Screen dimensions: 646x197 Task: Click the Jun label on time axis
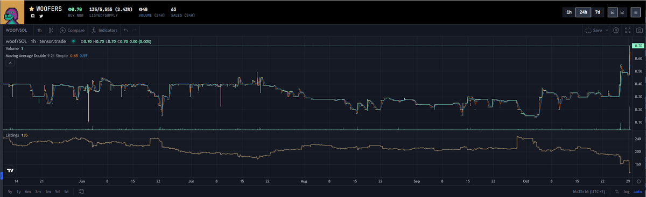point(81,182)
